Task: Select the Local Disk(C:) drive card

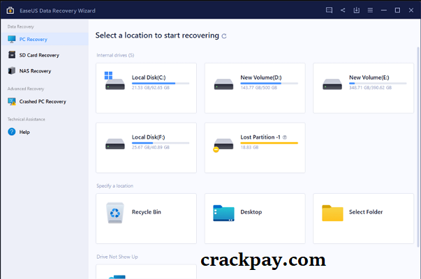Action: click(146, 89)
